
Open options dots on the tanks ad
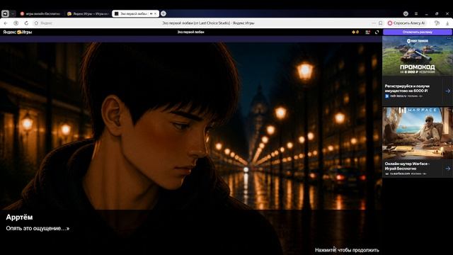(449, 38)
